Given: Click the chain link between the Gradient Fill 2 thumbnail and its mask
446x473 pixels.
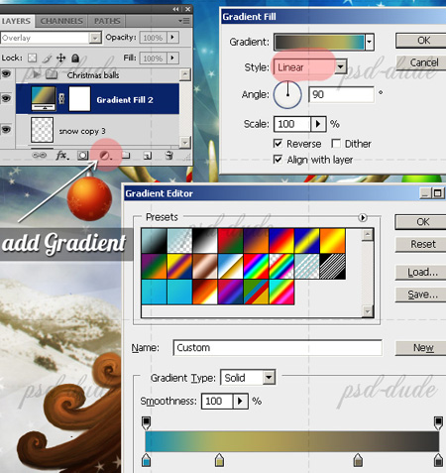Looking at the screenshot, I should 61,98.
